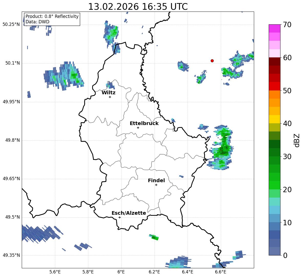
Task: Click the 50.1°N latitude tick label
Action: [x=11, y=63]
